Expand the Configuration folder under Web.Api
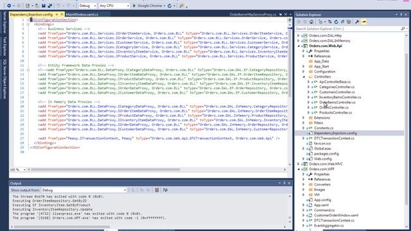411x231 pixels. (304, 71)
